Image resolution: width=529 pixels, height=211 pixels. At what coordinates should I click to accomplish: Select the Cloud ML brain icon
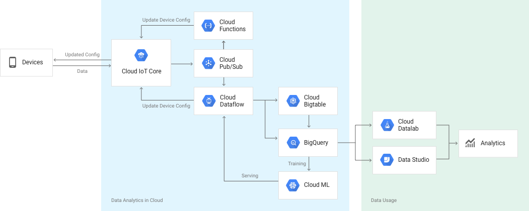[x=293, y=185]
